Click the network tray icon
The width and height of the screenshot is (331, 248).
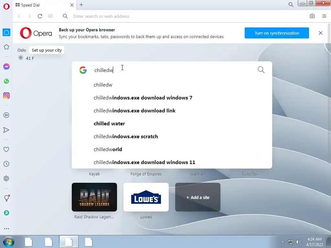pos(291,242)
